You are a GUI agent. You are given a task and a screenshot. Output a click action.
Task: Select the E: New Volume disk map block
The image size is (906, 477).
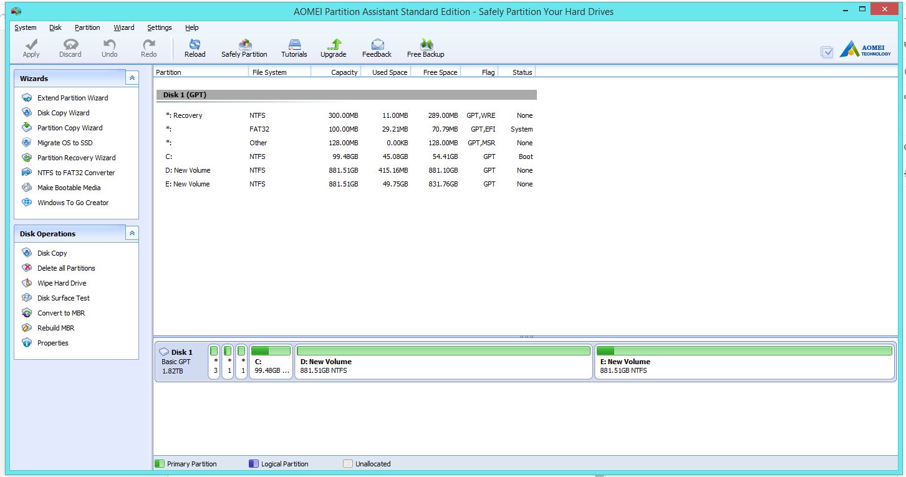[x=745, y=362]
